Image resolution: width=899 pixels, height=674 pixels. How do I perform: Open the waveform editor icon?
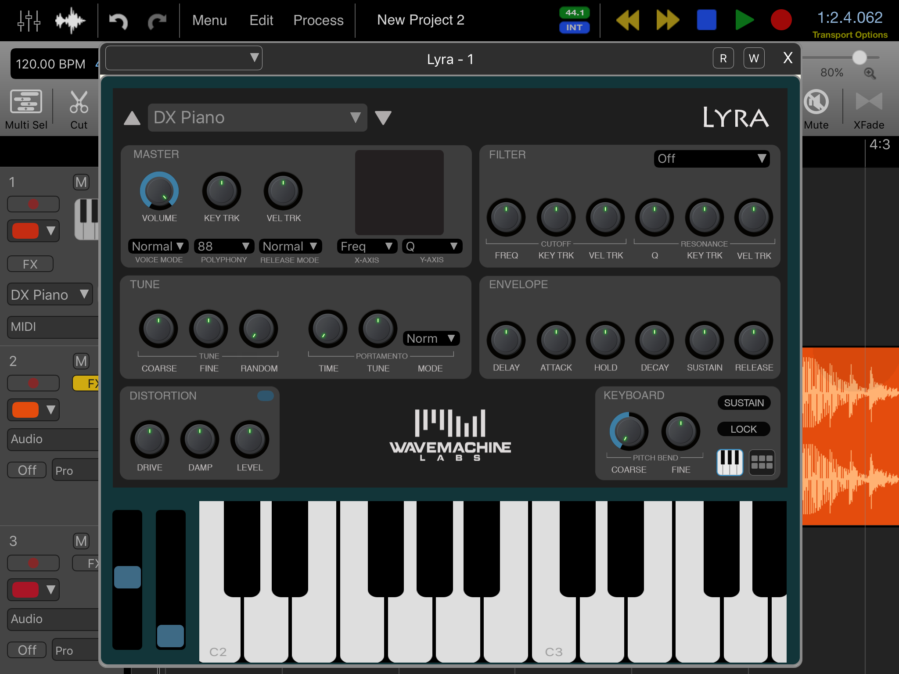click(x=70, y=21)
